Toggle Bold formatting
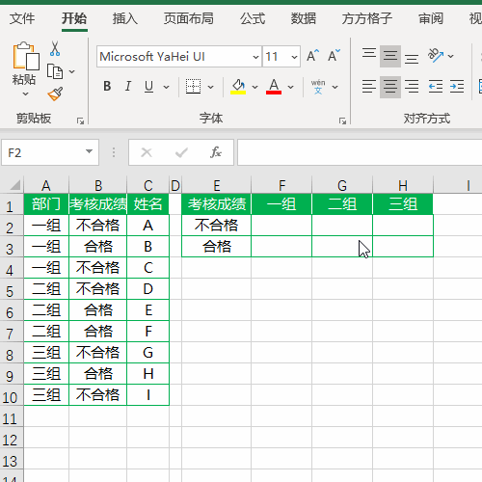Image resolution: width=482 pixels, height=482 pixels. [x=107, y=87]
